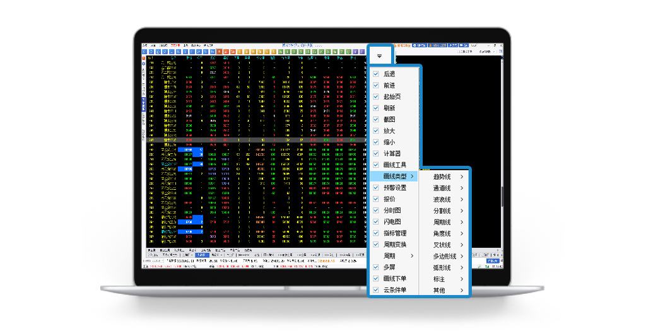Expand the 波浪线 submenu
The image size is (646, 331).
click(444, 199)
